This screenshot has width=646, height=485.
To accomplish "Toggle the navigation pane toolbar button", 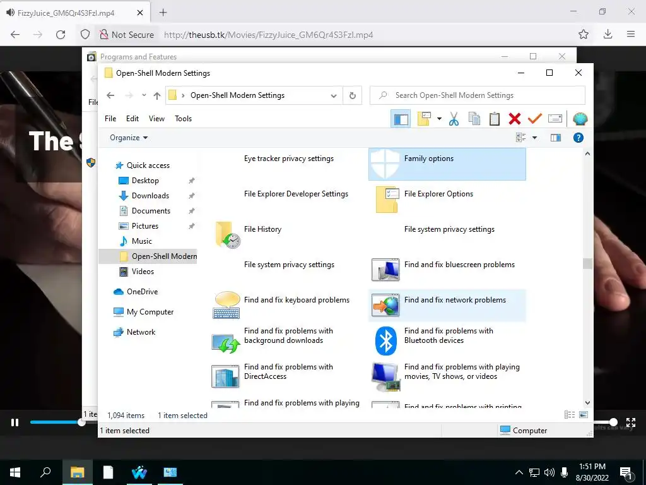I will click(x=401, y=119).
